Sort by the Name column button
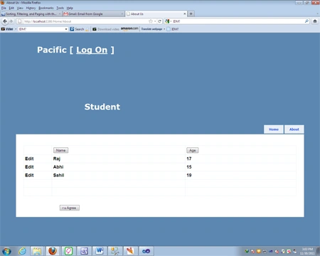The image size is (320, 256). (x=60, y=150)
